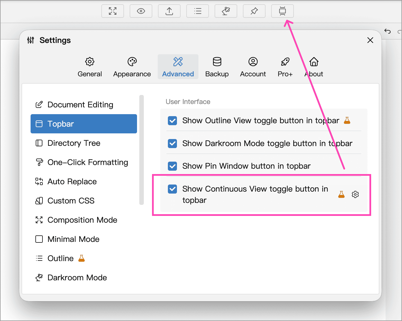Toggle the Outline View list icon in topbar

coord(198,11)
